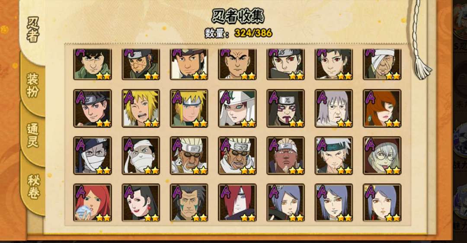Select the ninja with green cheek markings
Screen dimensions: 467x243
click(x=189, y=202)
